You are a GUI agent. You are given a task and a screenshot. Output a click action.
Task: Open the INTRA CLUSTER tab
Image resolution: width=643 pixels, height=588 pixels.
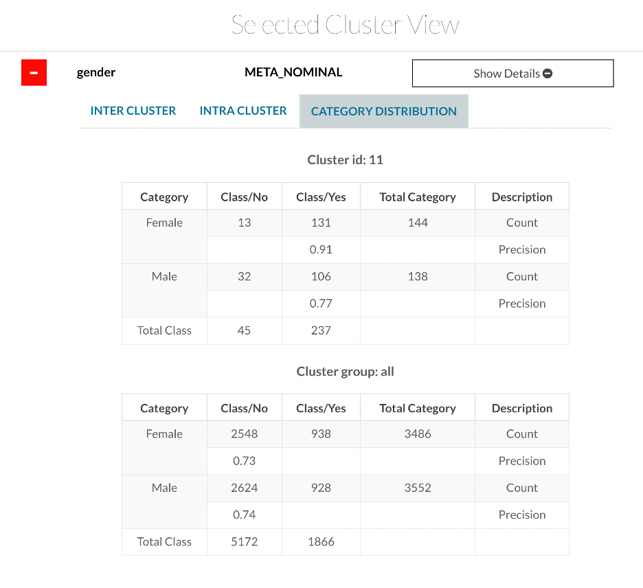tap(243, 111)
